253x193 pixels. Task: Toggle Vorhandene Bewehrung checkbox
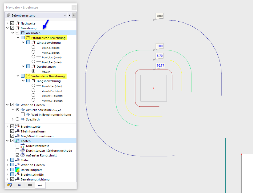click(23, 76)
